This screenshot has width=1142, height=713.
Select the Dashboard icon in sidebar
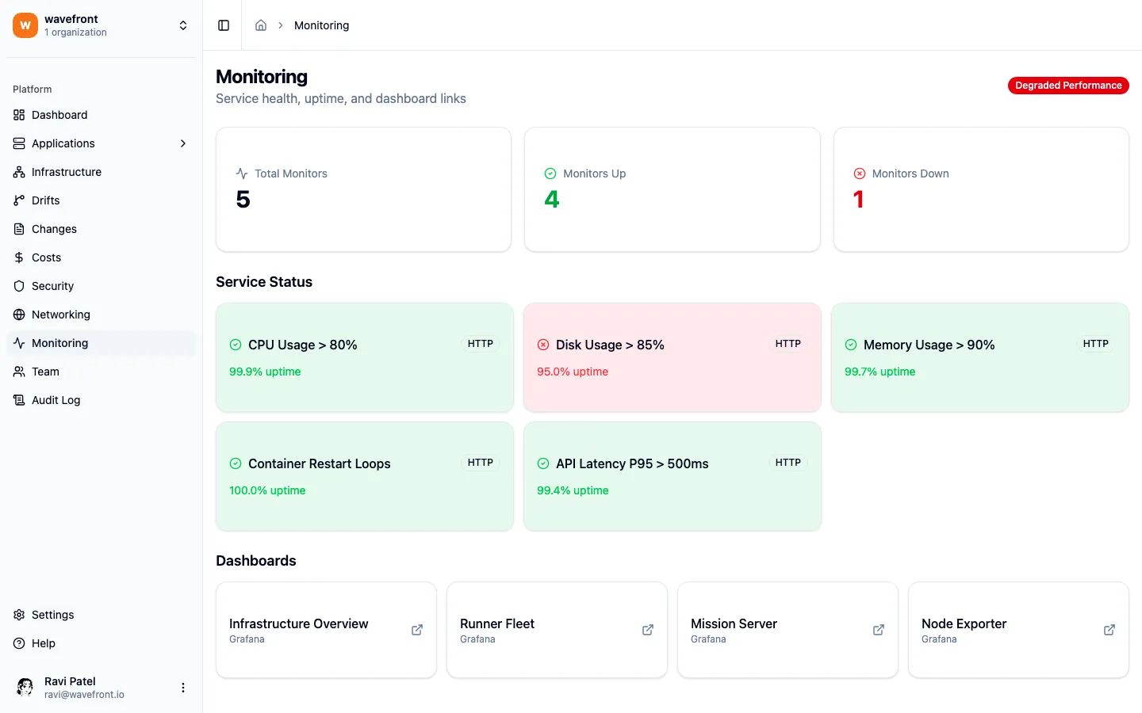click(17, 115)
